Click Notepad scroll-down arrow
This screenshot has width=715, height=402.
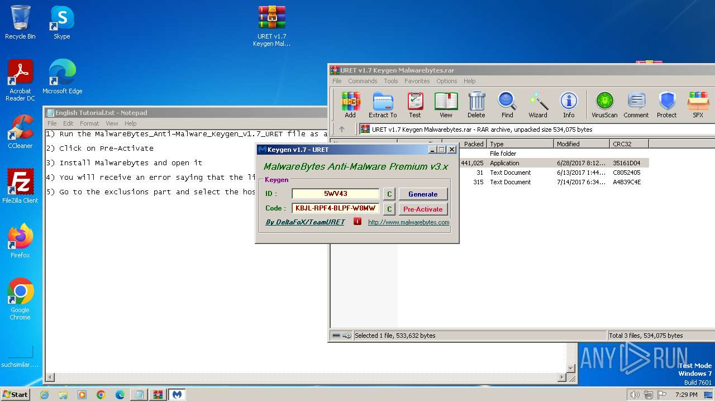click(x=571, y=368)
